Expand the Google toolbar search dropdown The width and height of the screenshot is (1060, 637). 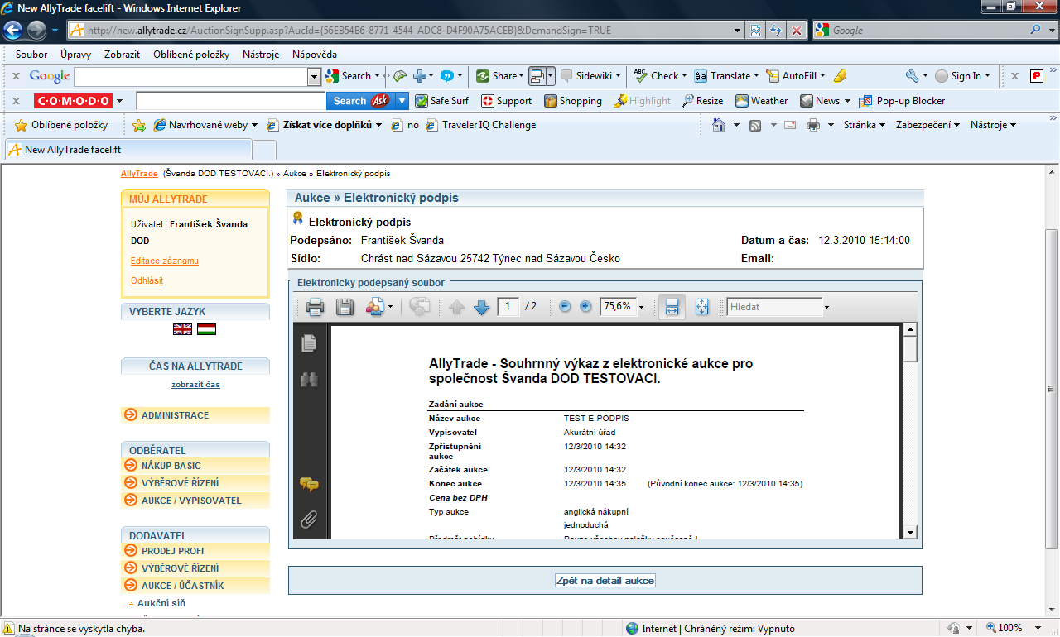pyautogui.click(x=314, y=76)
